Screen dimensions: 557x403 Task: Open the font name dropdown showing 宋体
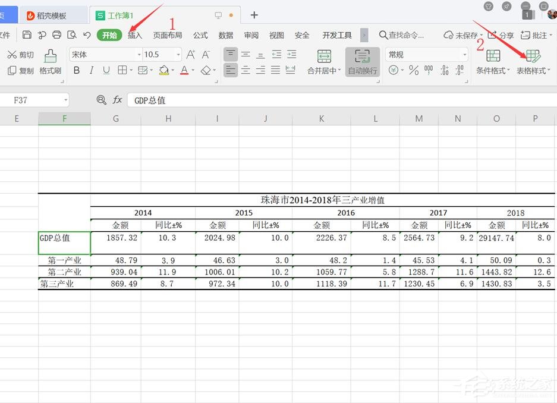point(105,54)
